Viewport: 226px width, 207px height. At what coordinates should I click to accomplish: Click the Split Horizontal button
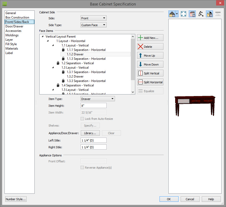(150, 82)
